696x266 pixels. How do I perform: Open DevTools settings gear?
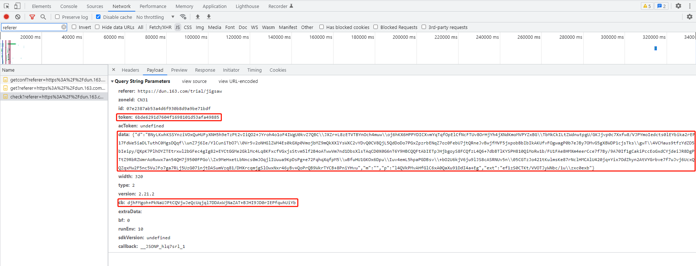[678, 6]
